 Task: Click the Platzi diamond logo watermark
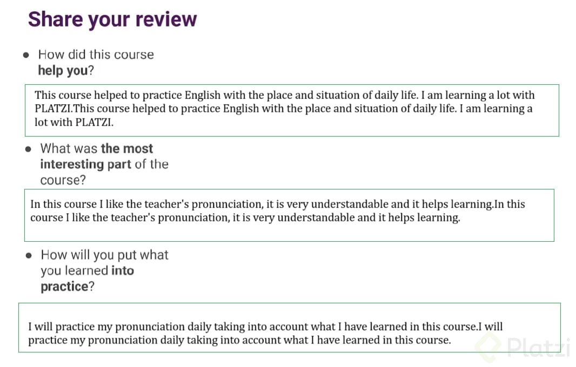tap(488, 348)
